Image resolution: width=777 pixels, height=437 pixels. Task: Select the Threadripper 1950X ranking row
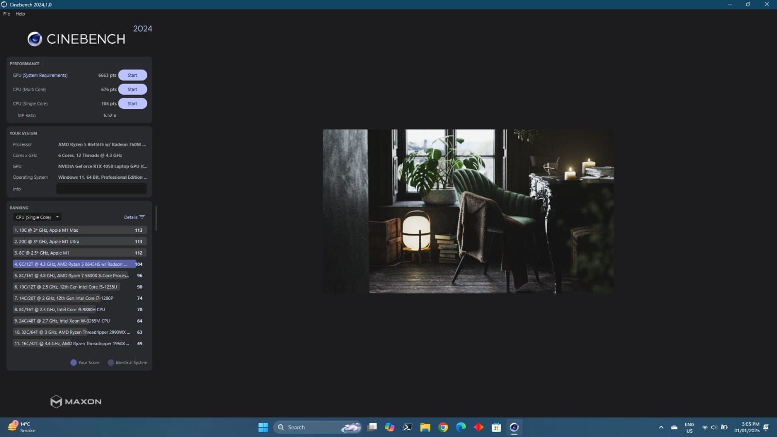[x=80, y=344]
